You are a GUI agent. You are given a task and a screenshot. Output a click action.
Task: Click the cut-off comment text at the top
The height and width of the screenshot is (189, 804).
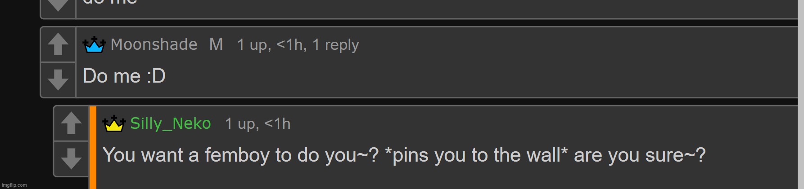coord(110,3)
